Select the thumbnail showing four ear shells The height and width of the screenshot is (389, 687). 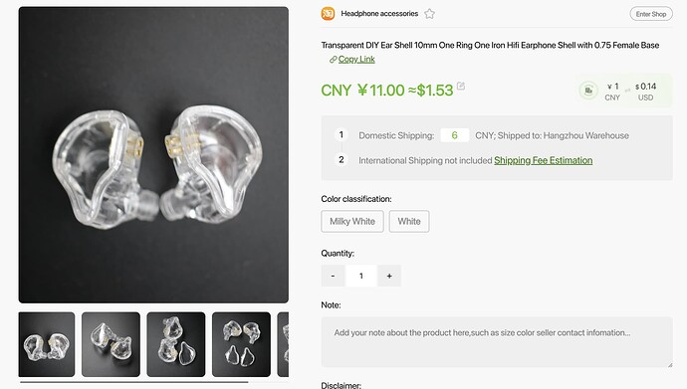pos(241,344)
